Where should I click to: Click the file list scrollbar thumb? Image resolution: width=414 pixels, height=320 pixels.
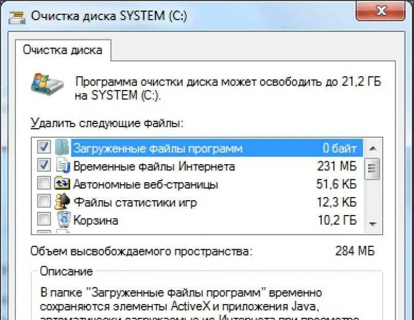(x=372, y=168)
